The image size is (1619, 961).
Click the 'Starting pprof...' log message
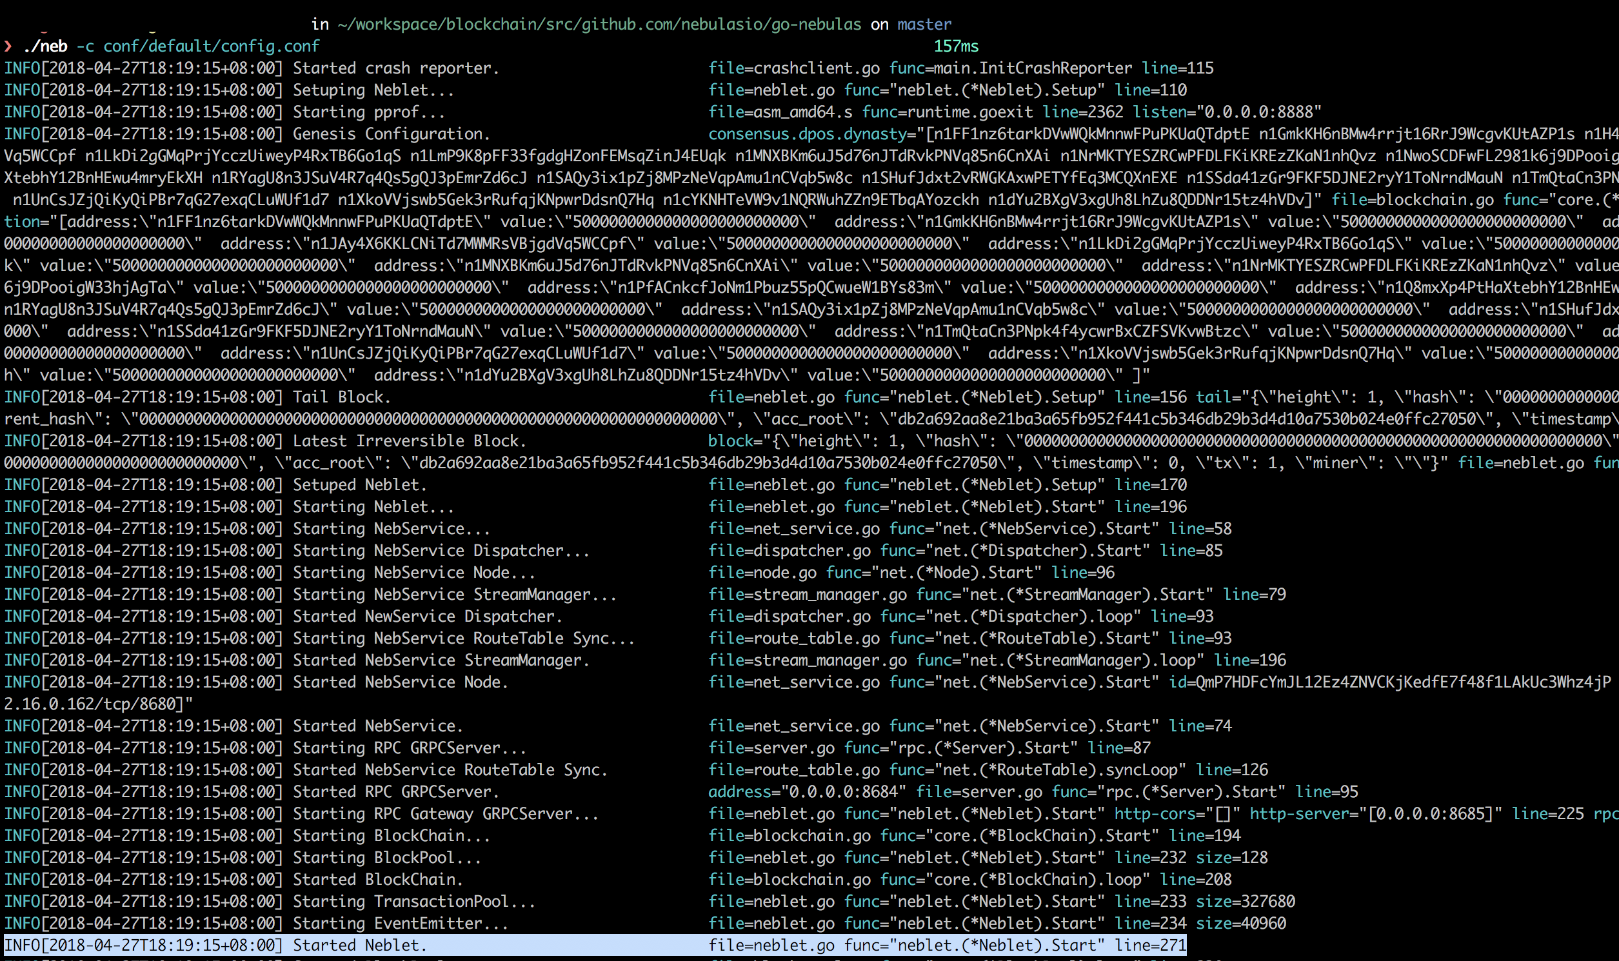click(x=369, y=112)
